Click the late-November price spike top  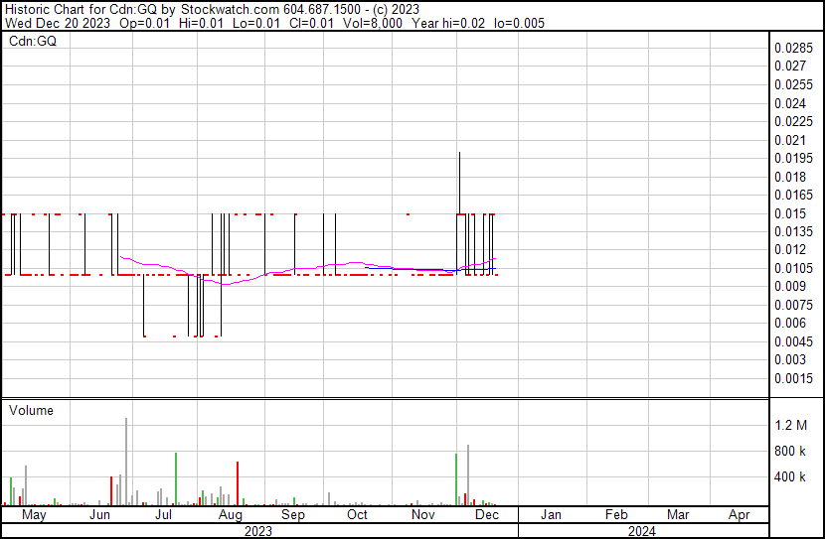tap(459, 153)
